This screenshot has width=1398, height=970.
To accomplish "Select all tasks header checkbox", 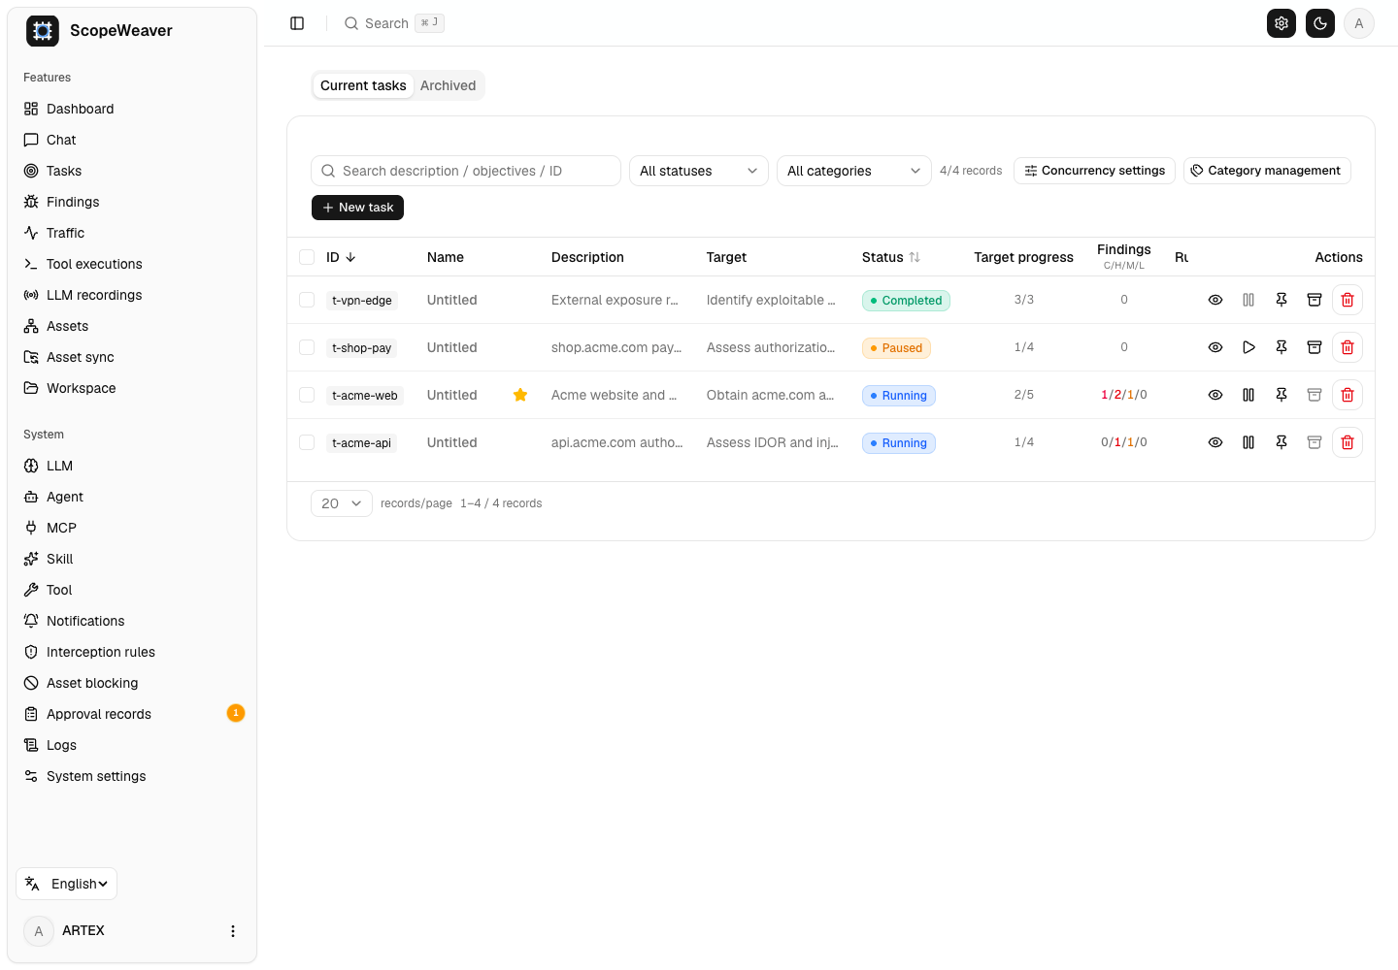I will (x=307, y=257).
